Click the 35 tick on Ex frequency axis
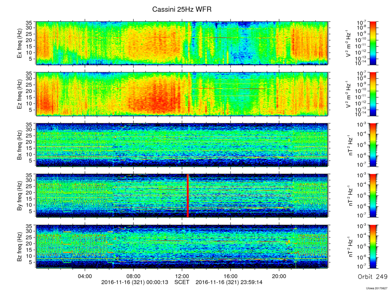This screenshot has height=290, width=388. [x=30, y=23]
